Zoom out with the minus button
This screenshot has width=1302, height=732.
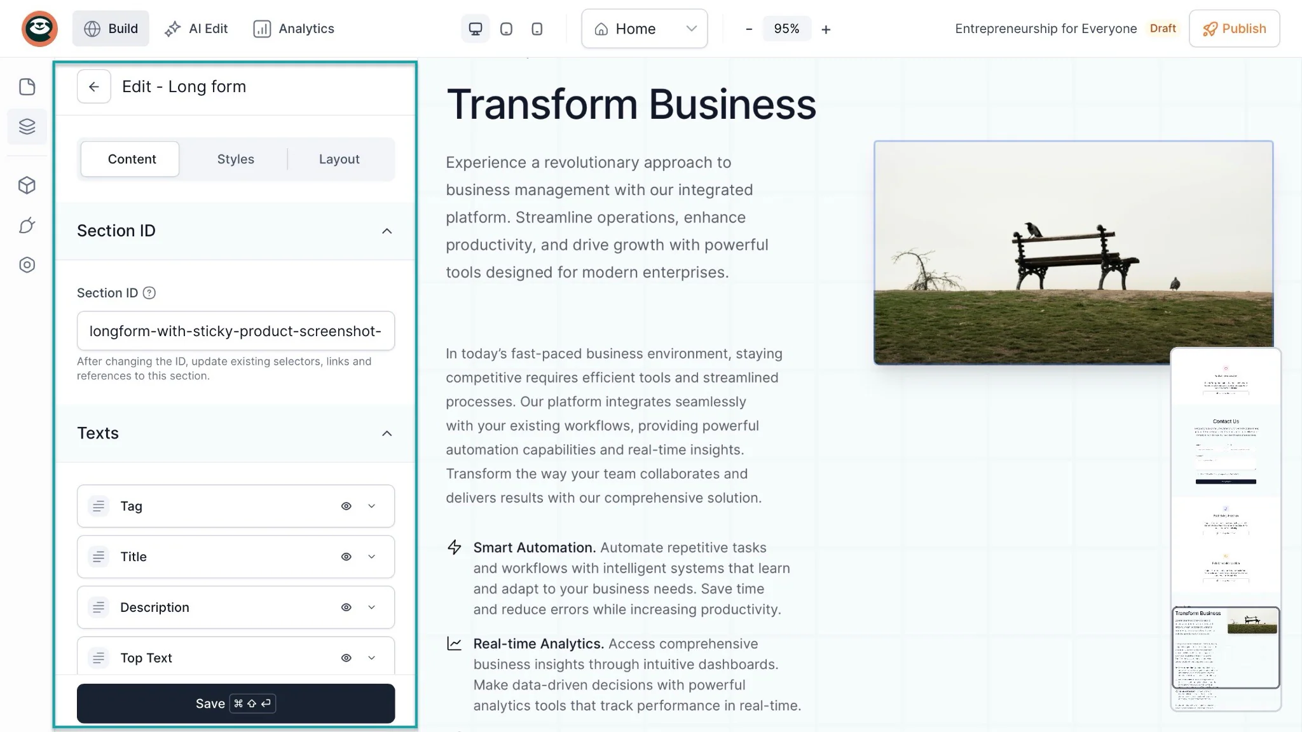(x=749, y=29)
